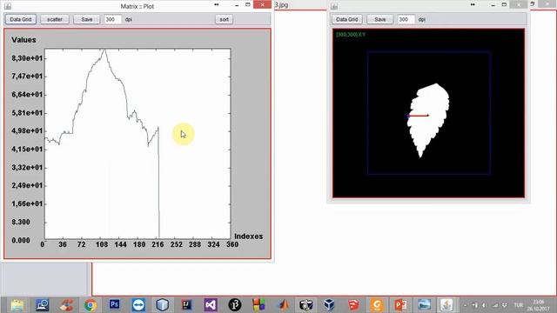Screen dimensions: 557x313
Task: Click the sort button
Action: coord(225,19)
